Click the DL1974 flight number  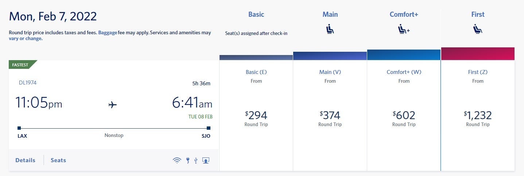click(x=28, y=83)
